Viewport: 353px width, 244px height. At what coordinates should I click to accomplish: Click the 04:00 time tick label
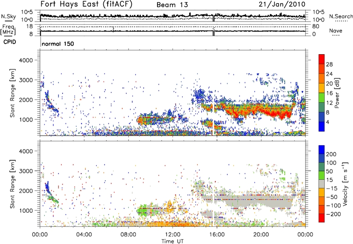point(84,235)
